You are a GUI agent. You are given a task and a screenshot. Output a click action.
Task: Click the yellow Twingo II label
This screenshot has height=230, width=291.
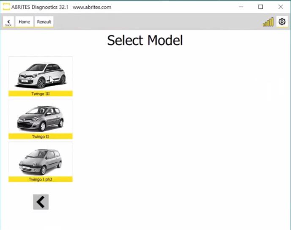(x=41, y=136)
